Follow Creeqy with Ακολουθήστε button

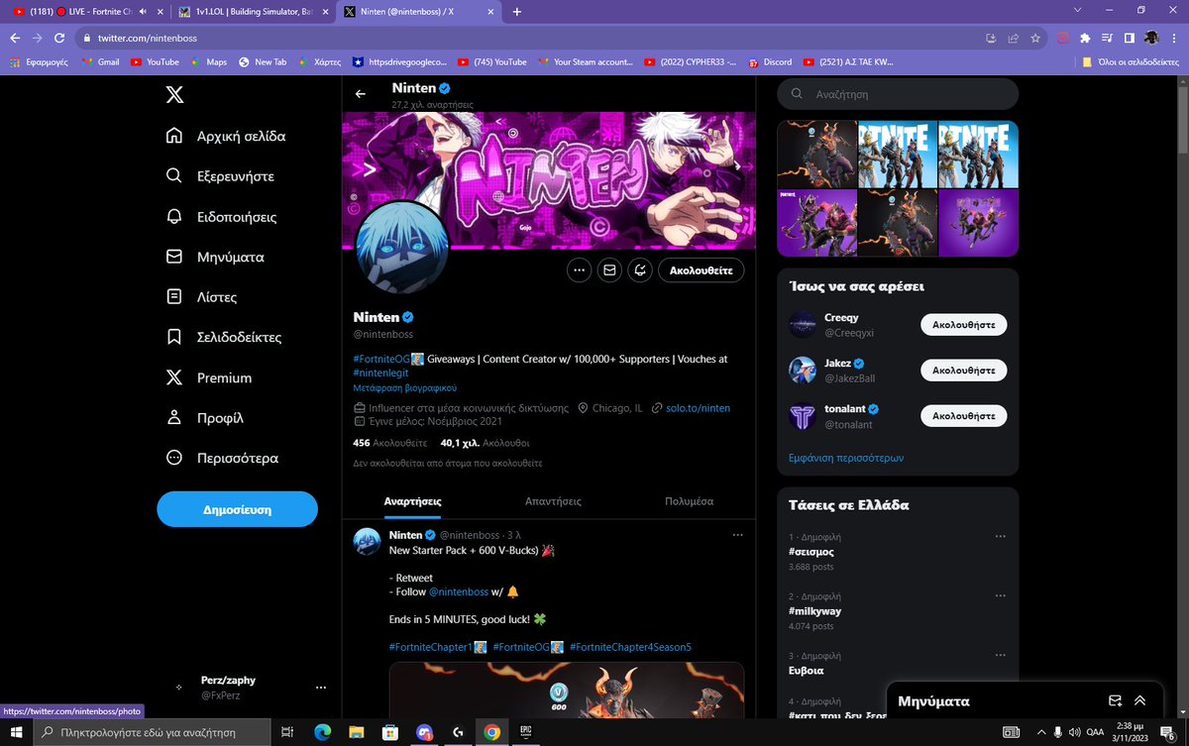pos(963,324)
